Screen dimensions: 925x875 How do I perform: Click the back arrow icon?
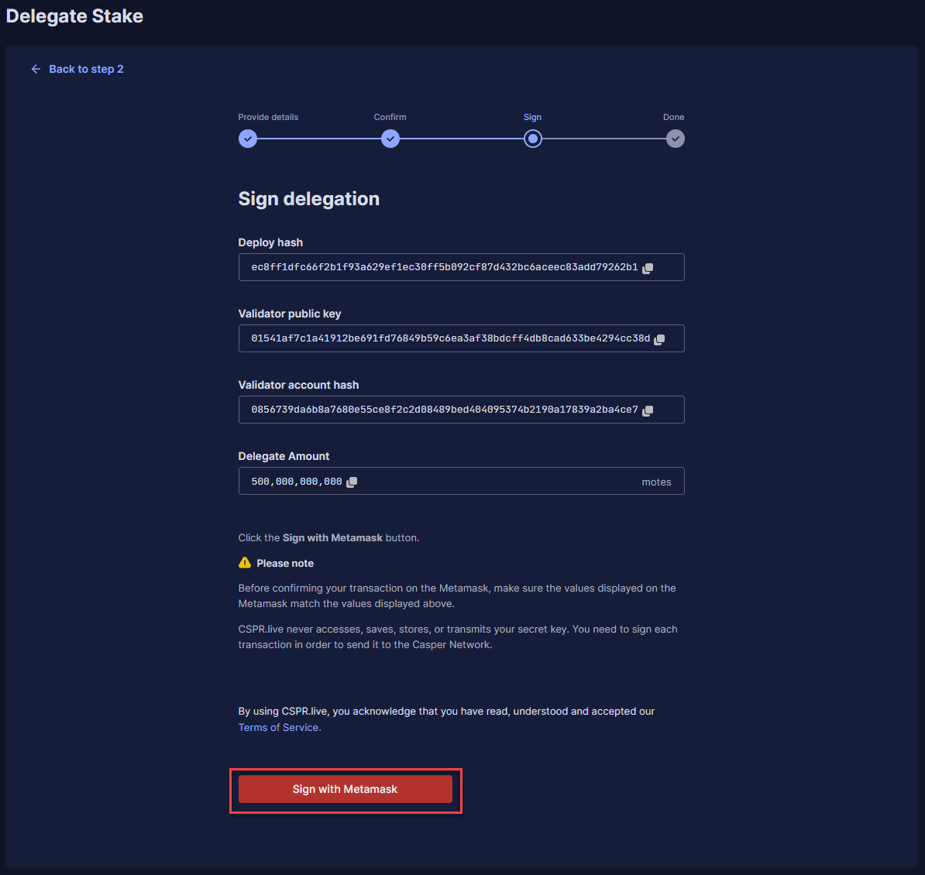pyautogui.click(x=36, y=69)
